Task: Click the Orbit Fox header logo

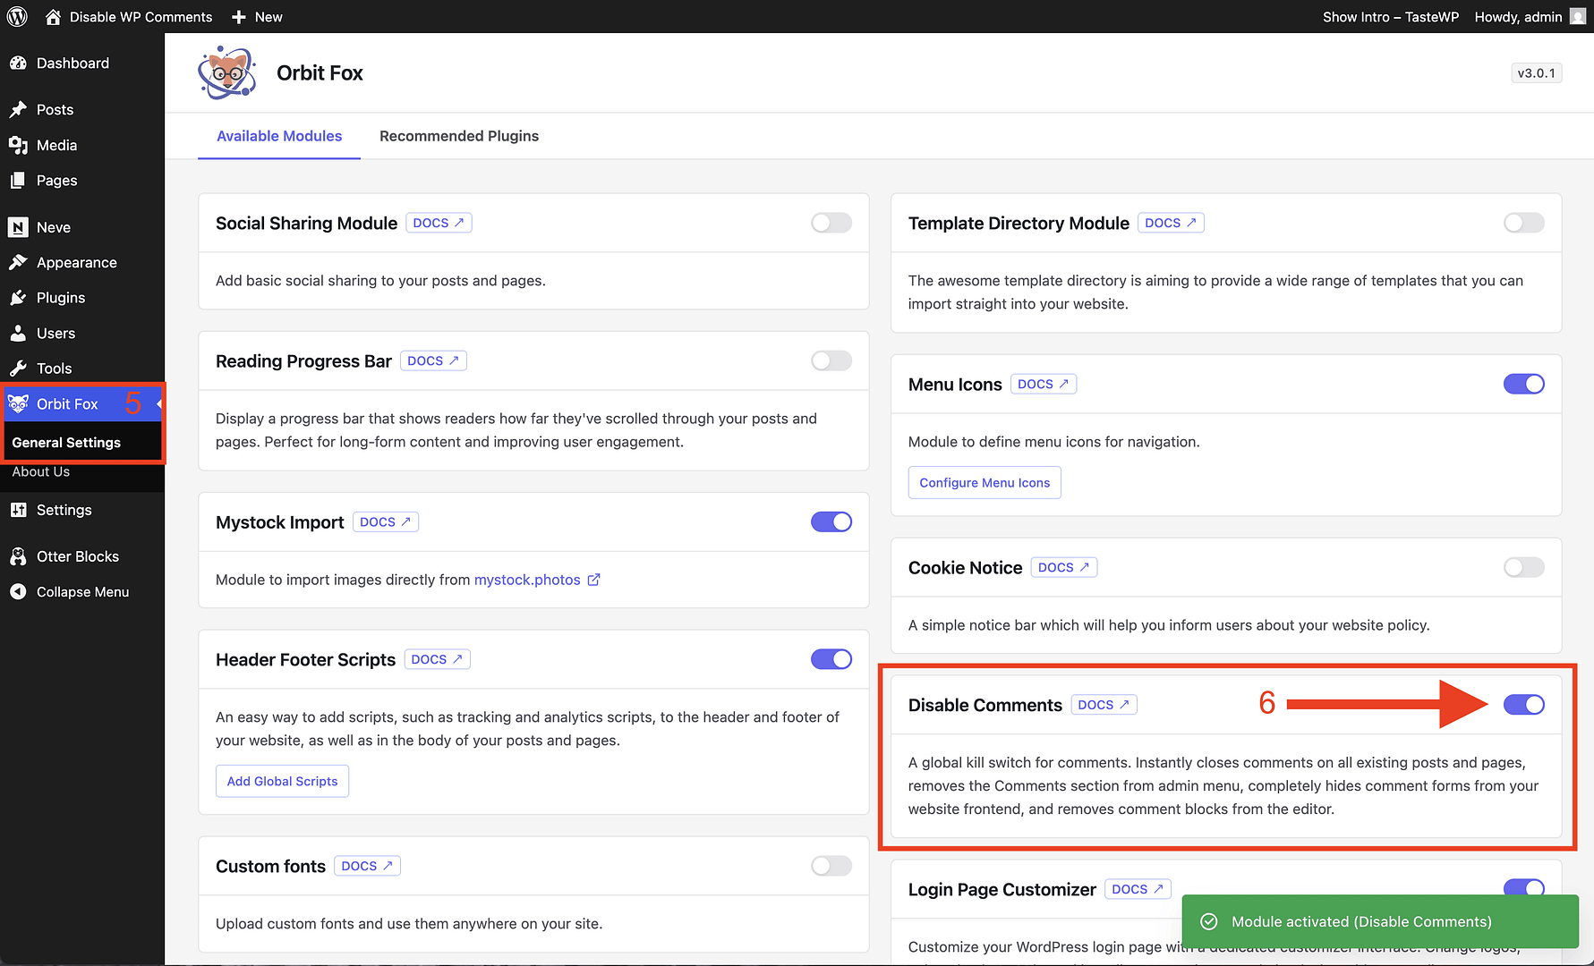Action: coord(227,72)
